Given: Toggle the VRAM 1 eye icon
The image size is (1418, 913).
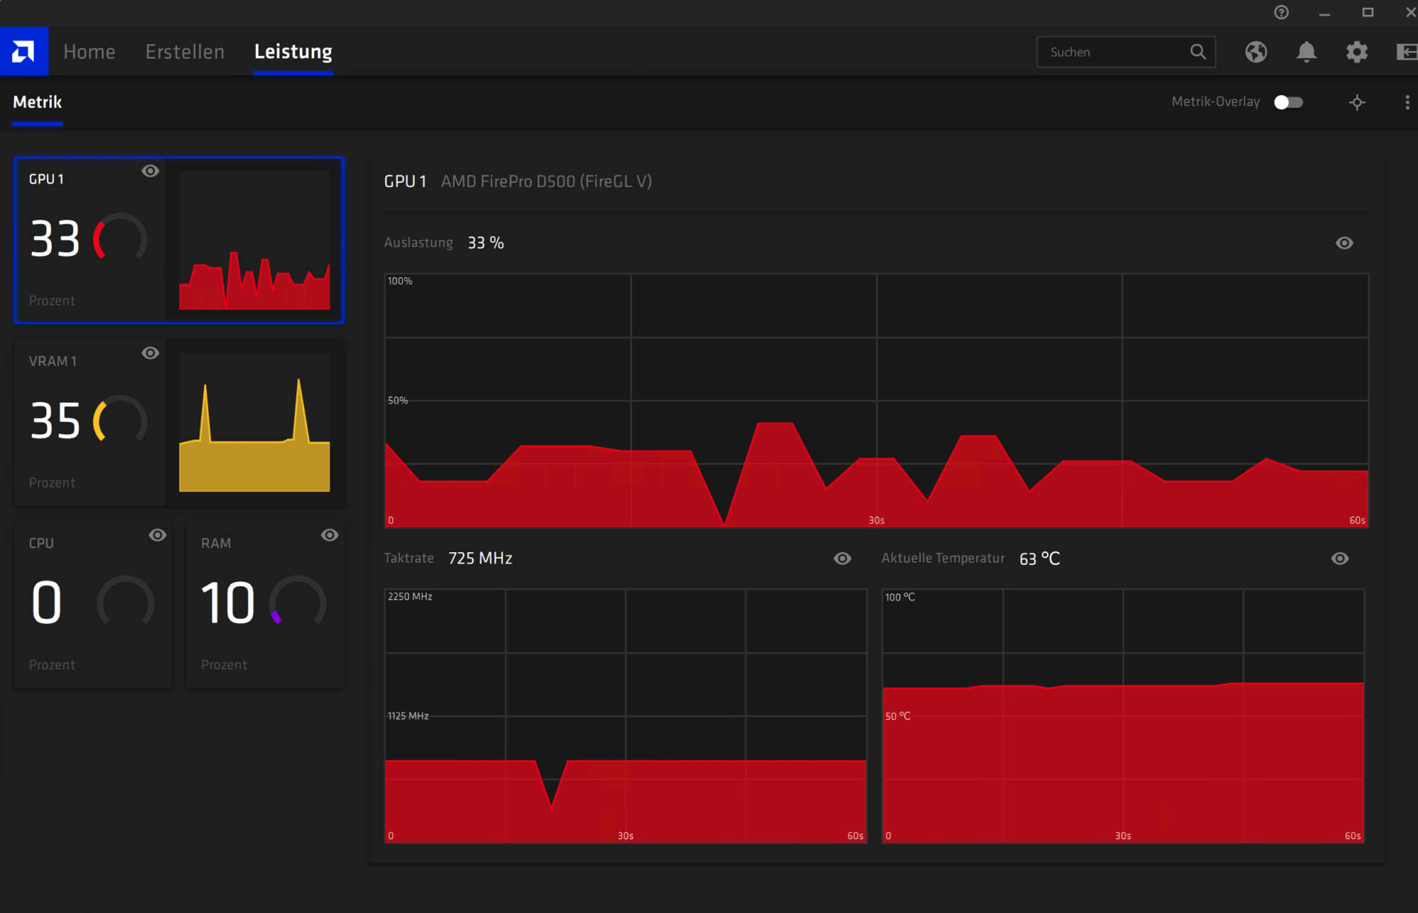Looking at the screenshot, I should point(150,353).
